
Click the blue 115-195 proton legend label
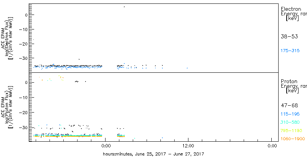(x=290, y=114)
